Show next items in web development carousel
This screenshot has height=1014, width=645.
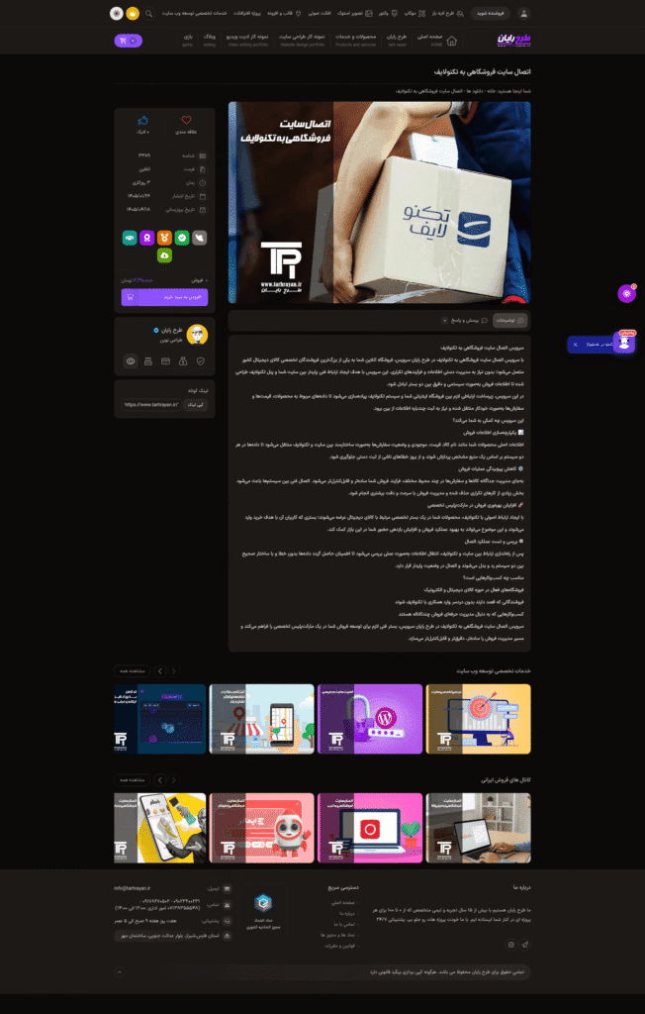pyautogui.click(x=161, y=671)
